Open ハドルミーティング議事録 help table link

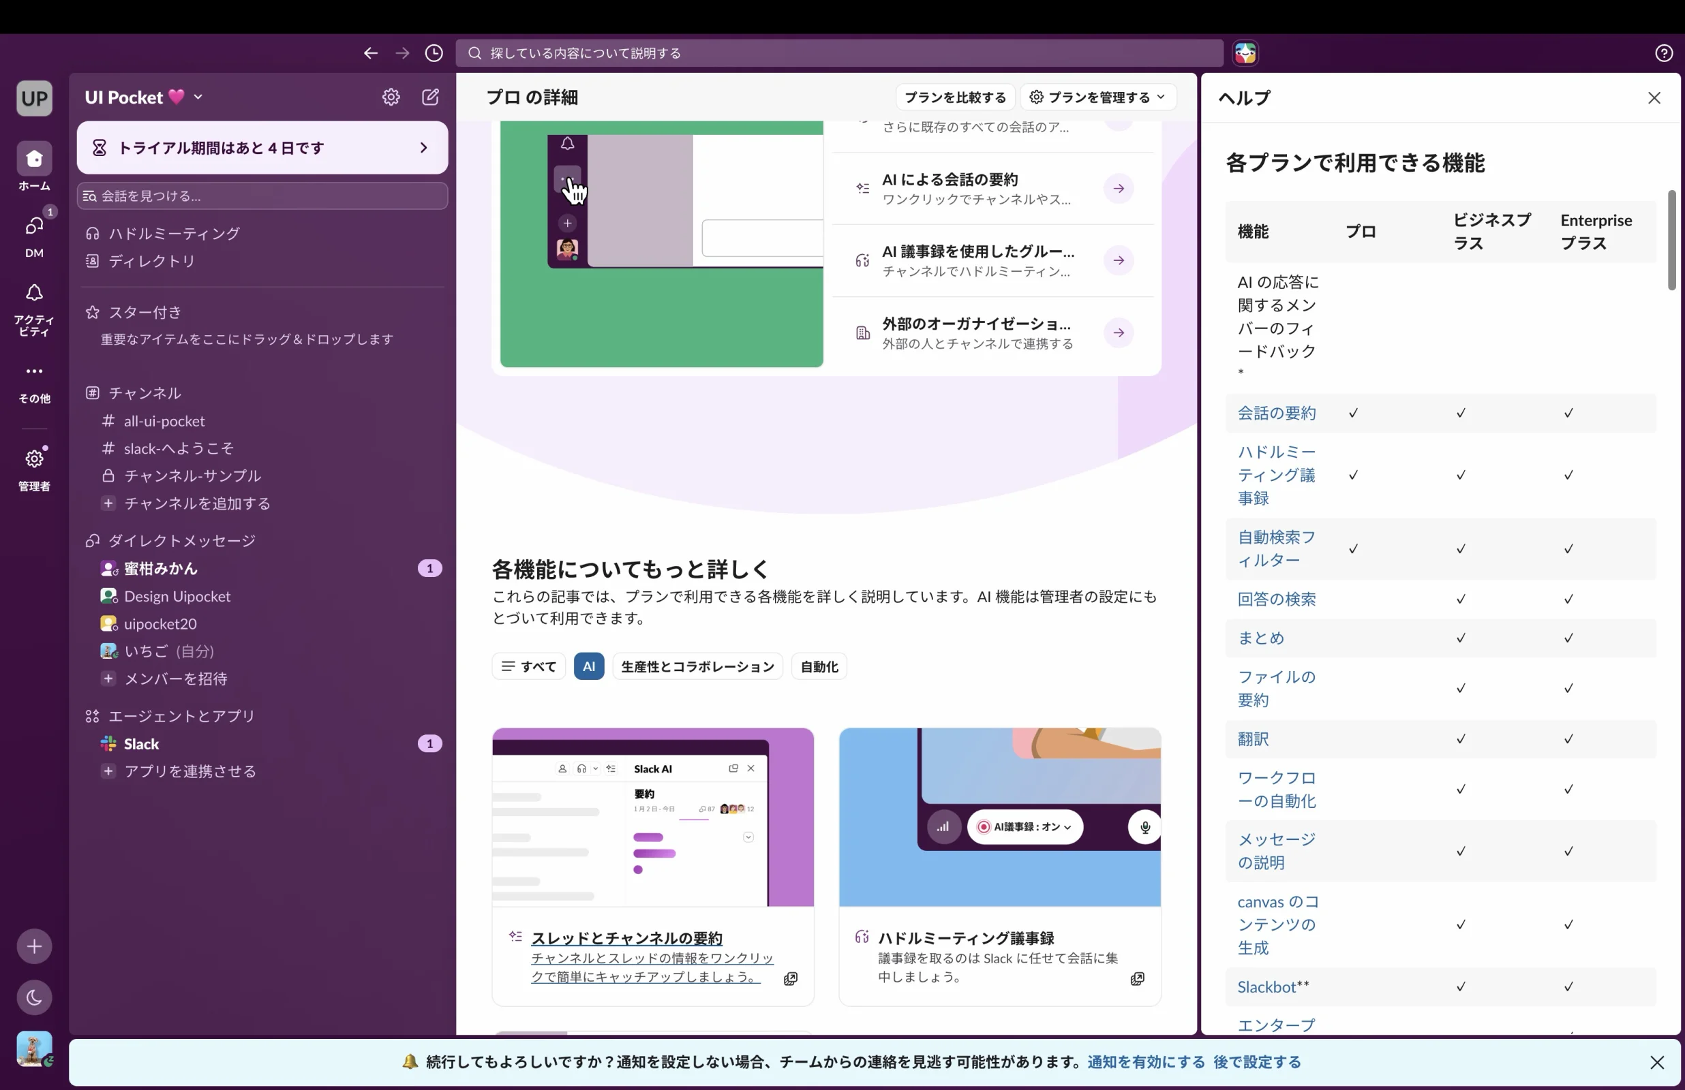(1277, 475)
